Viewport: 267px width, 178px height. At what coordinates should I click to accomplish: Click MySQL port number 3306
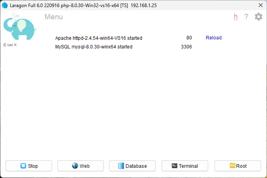[186, 47]
